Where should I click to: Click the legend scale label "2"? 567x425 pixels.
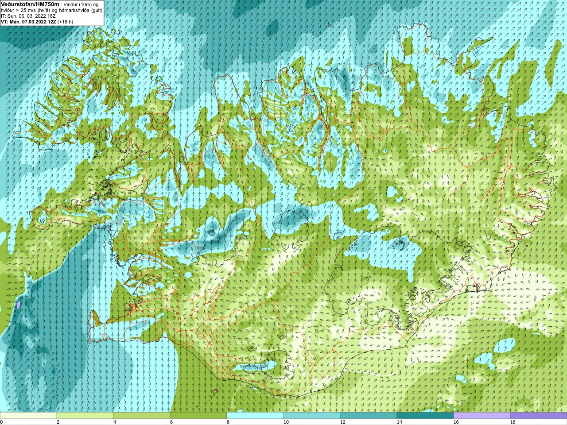click(58, 422)
